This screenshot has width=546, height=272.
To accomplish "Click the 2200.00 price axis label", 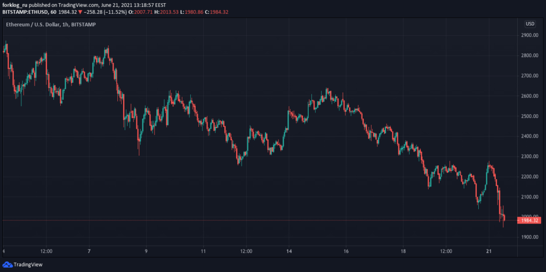I will click(x=529, y=177).
